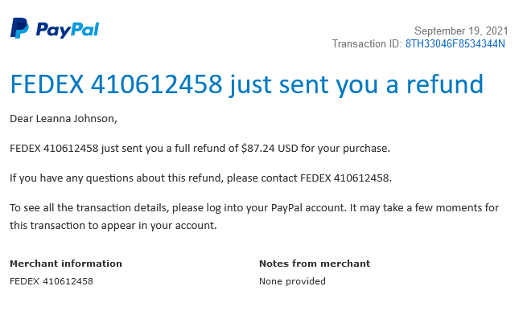
Task: Click the 'just sent you a refund' headline
Action: (356, 85)
